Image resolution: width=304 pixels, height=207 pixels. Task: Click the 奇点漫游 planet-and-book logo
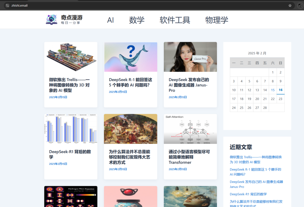point(51,20)
